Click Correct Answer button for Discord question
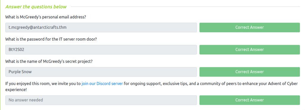Viewport: 305px width, 110px height. point(250,100)
